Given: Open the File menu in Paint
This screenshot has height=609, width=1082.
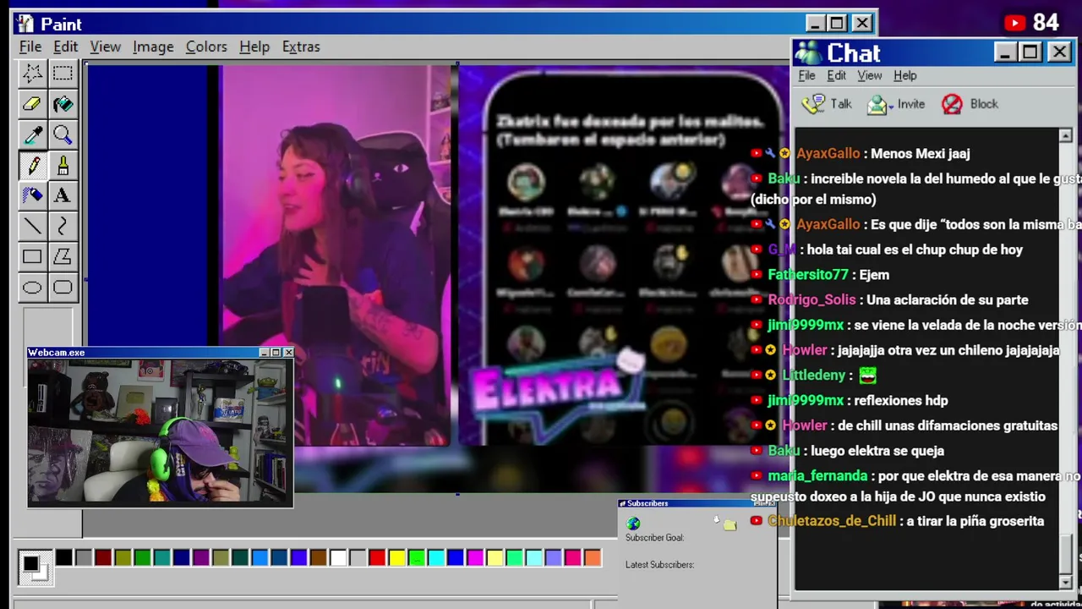Looking at the screenshot, I should tap(30, 47).
